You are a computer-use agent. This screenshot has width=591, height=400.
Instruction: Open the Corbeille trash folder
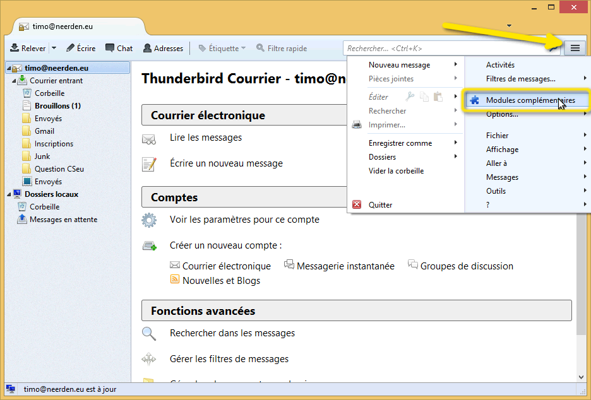pyautogui.click(x=49, y=93)
